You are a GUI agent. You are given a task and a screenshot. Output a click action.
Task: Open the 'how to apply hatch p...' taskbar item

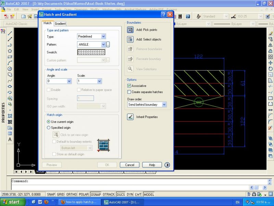pyautogui.click(x=79, y=202)
